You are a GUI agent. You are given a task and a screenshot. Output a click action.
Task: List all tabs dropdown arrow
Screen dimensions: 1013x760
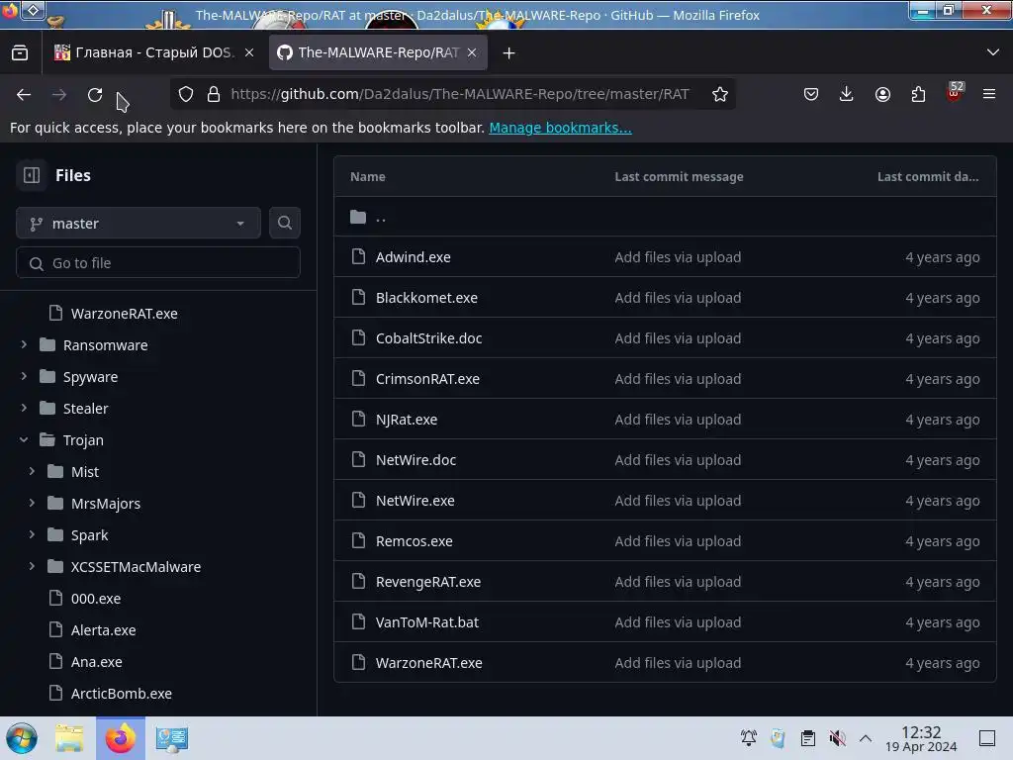993,52
